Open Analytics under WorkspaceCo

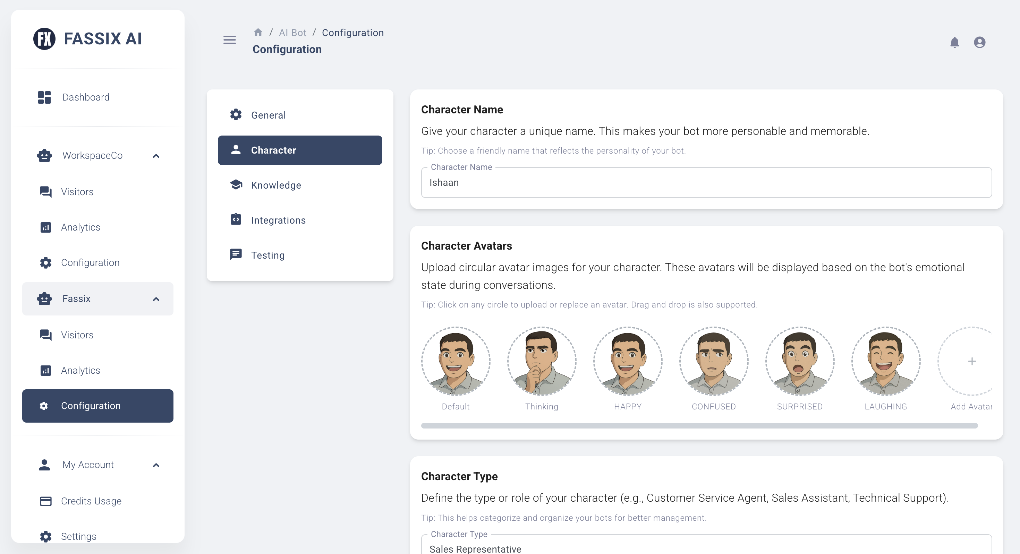pyautogui.click(x=80, y=227)
